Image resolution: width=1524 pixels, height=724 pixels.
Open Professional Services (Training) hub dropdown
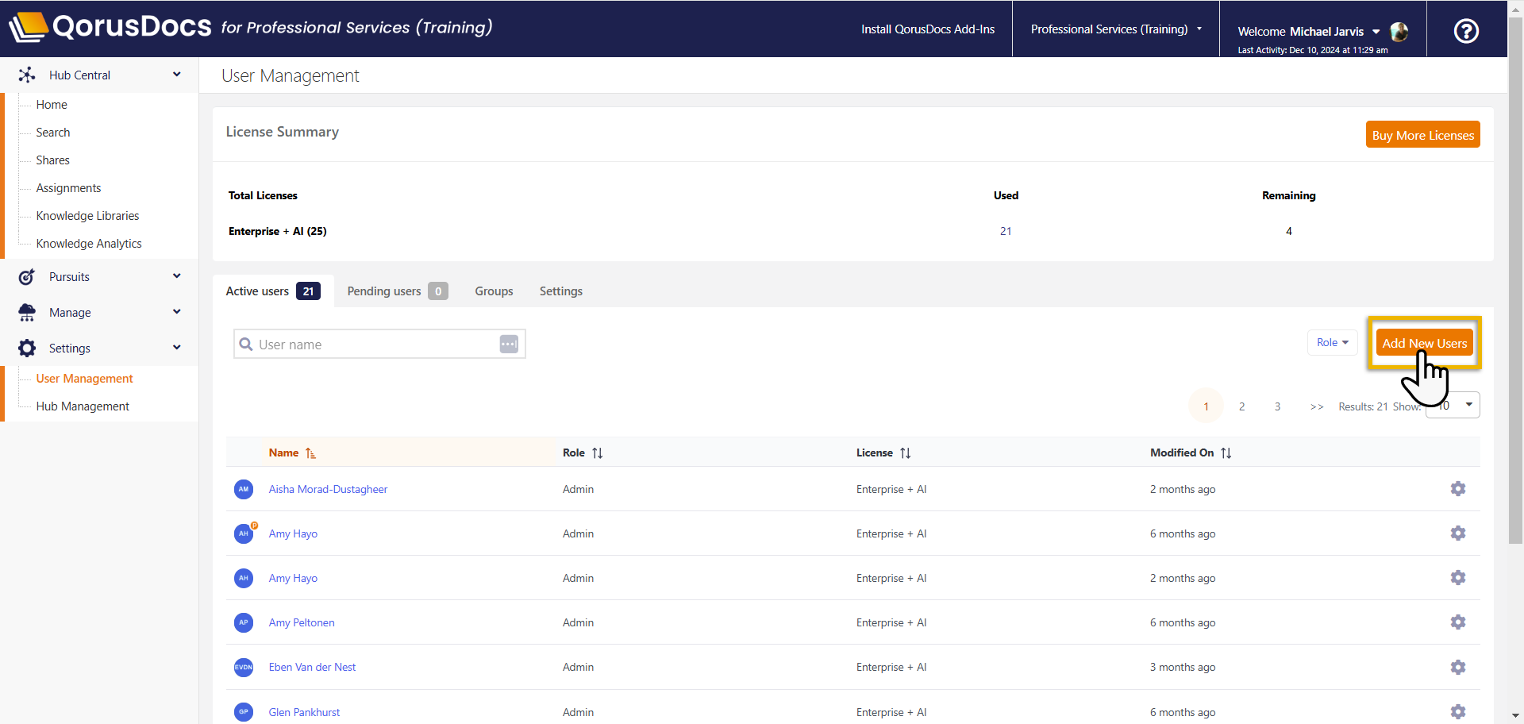click(x=1116, y=29)
